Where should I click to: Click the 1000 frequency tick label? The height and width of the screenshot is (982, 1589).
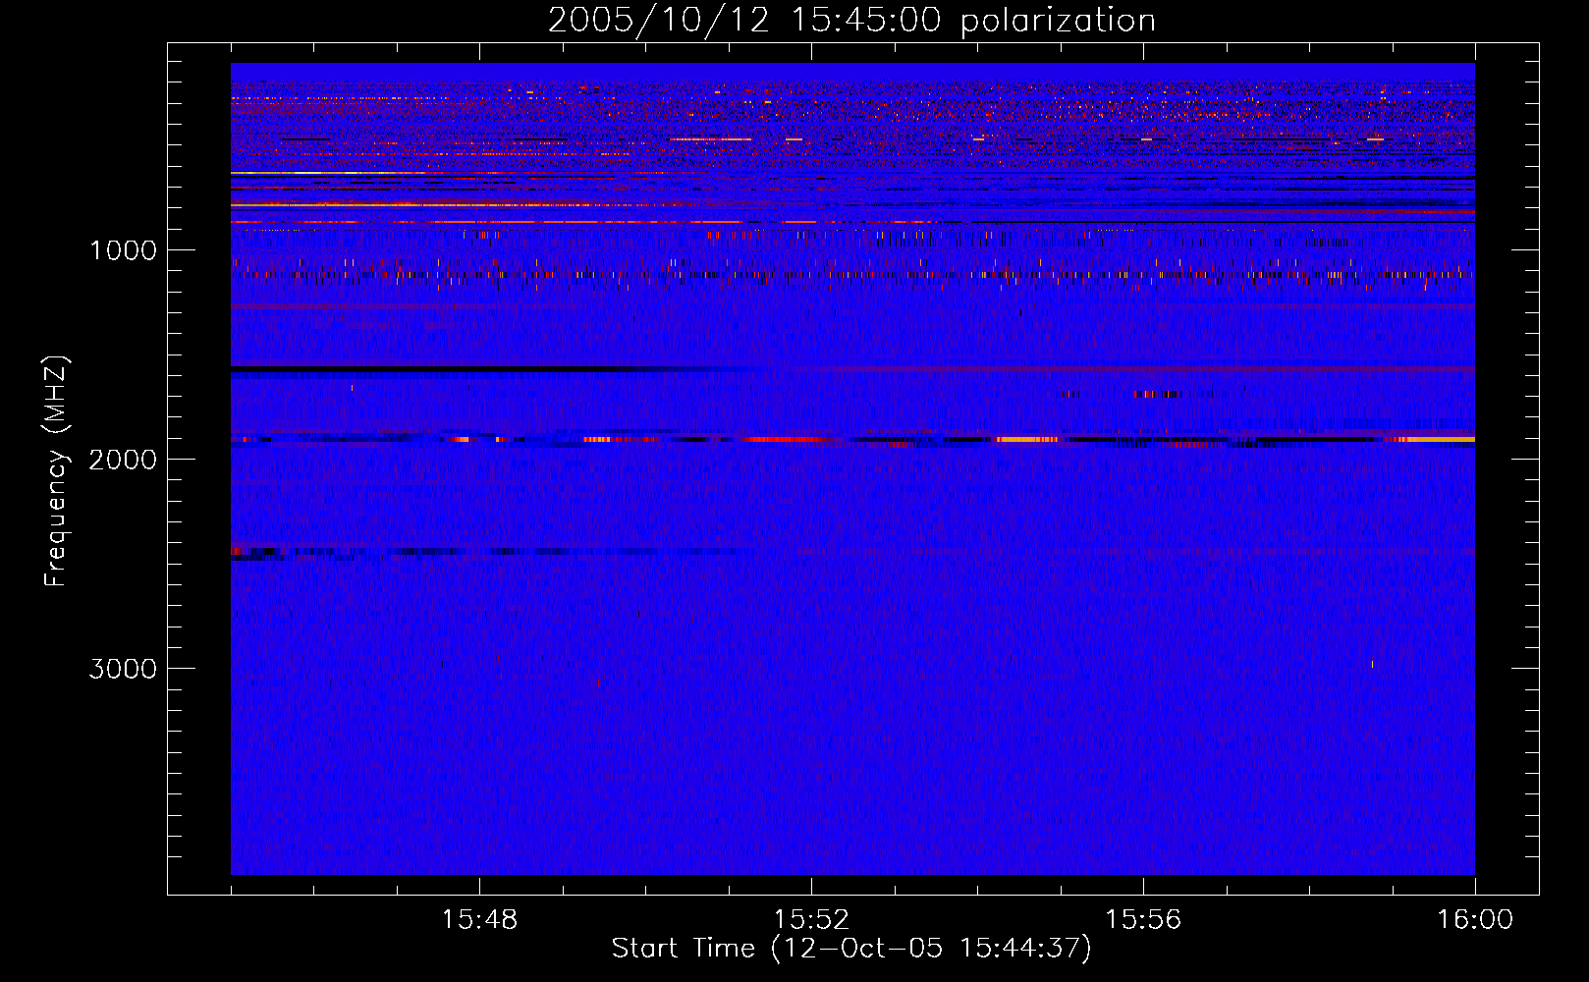click(x=123, y=250)
